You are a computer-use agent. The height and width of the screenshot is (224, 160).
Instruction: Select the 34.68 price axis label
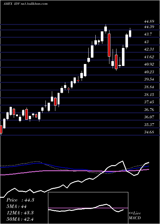click(149, 132)
